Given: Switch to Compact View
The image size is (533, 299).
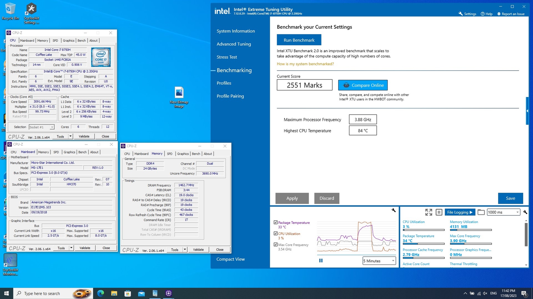Looking at the screenshot, I should 230,259.
